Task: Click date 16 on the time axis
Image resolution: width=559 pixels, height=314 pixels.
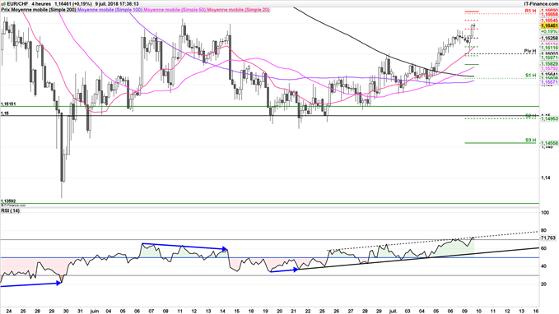Action: 536,312
